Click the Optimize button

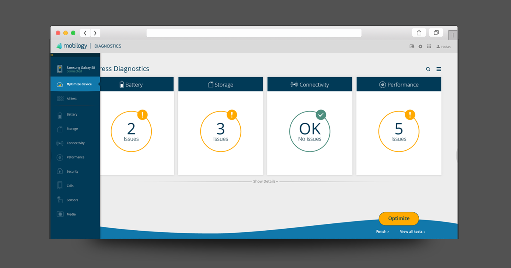coord(399,219)
